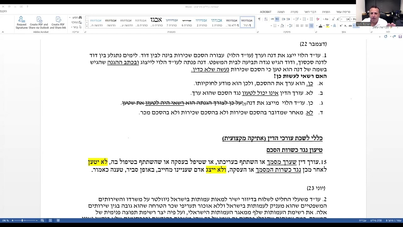Open text effects glowing A

pyautogui.click(x=335, y=26)
